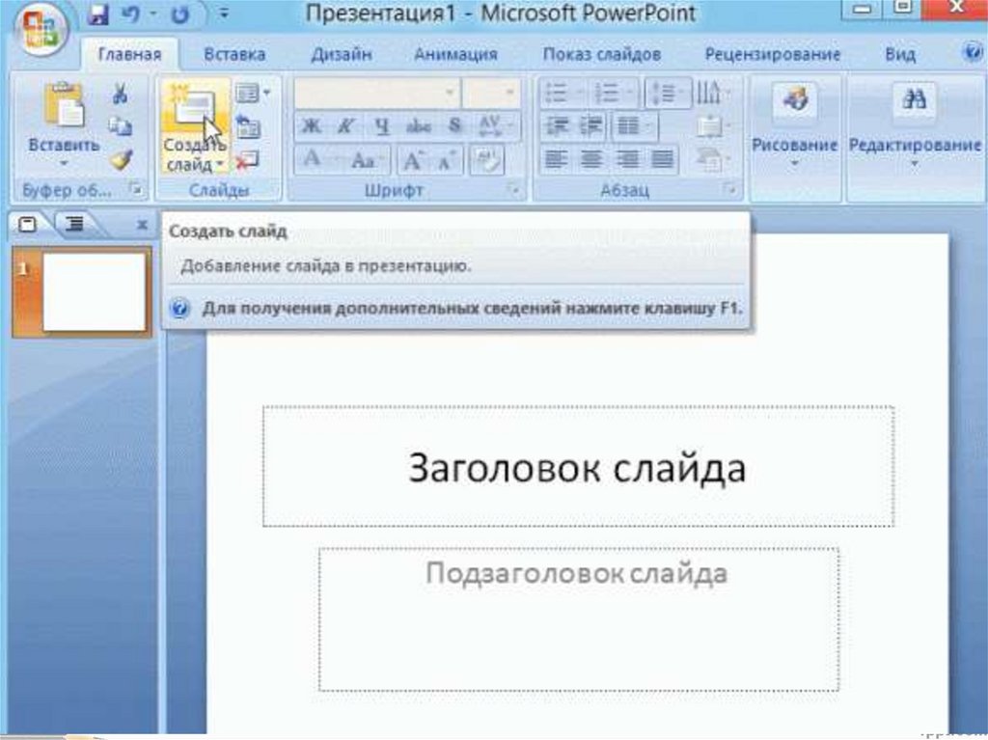Toggle underline Ч formatting
The width and height of the screenshot is (988, 740).
pyautogui.click(x=382, y=126)
